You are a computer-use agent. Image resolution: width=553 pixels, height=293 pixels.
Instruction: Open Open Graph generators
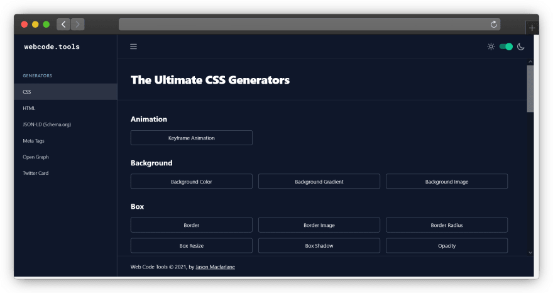pyautogui.click(x=65, y=157)
